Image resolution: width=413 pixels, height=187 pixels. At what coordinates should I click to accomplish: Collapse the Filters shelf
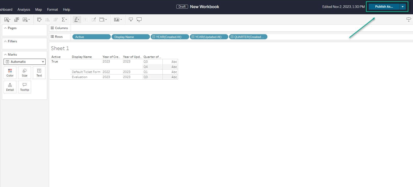click(x=5, y=41)
